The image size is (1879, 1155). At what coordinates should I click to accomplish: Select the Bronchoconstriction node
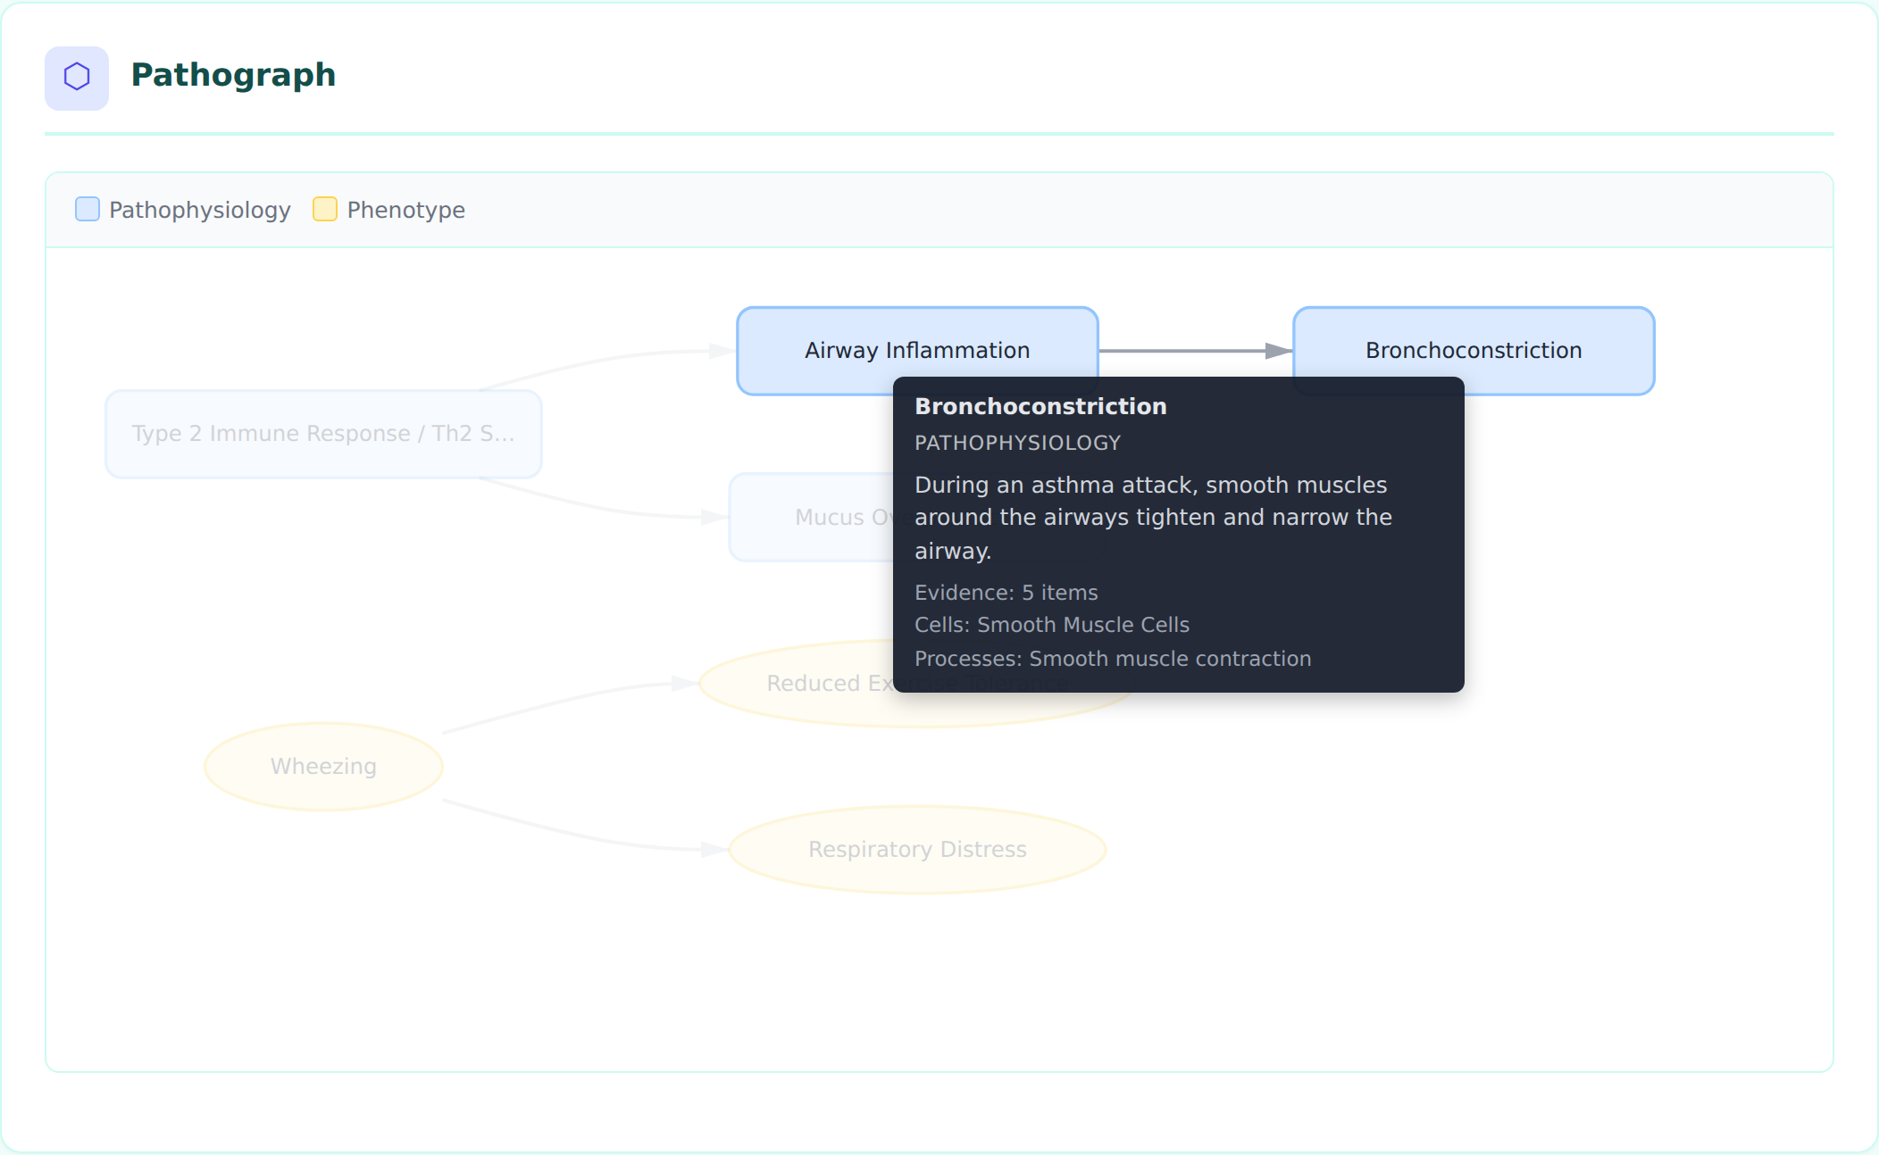pos(1474,351)
